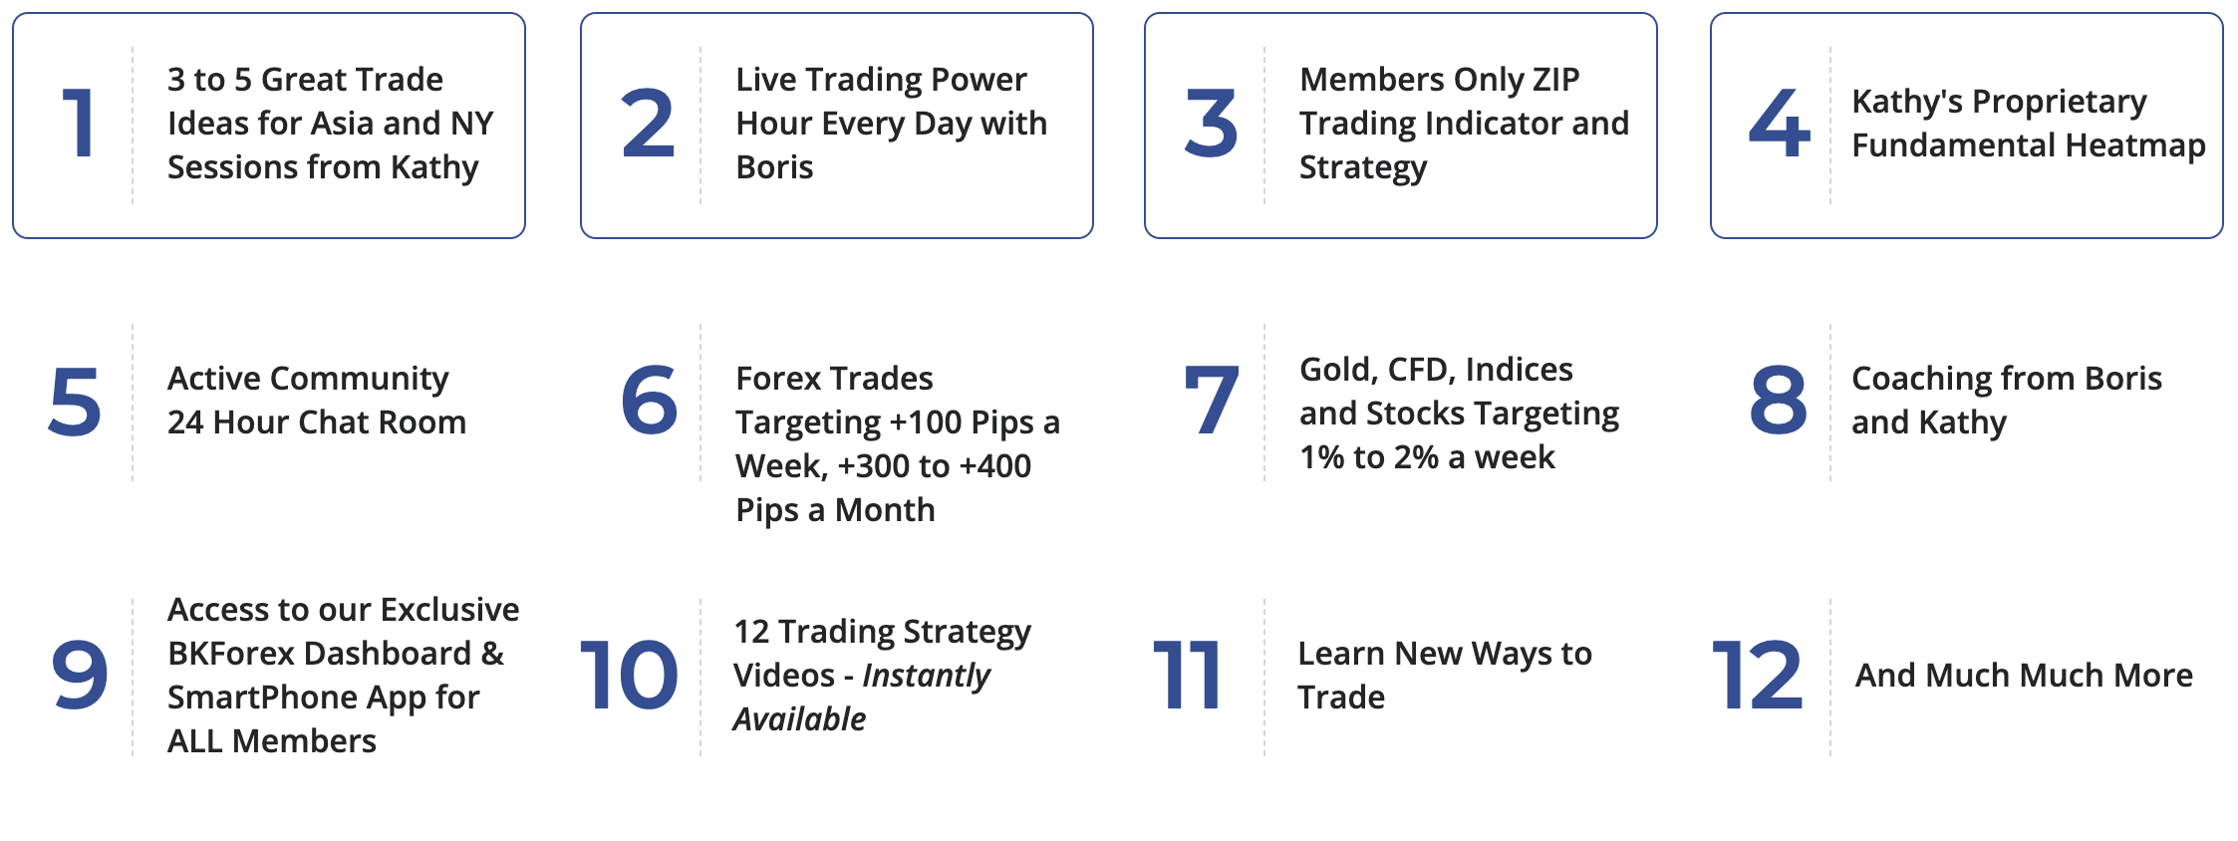Click 'And Much Much More' text
Screen dimensions: 2238x841
tap(2024, 676)
